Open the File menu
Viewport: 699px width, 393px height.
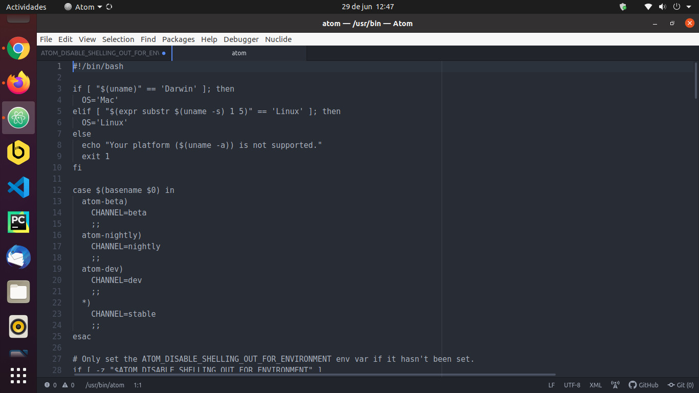(46, 39)
